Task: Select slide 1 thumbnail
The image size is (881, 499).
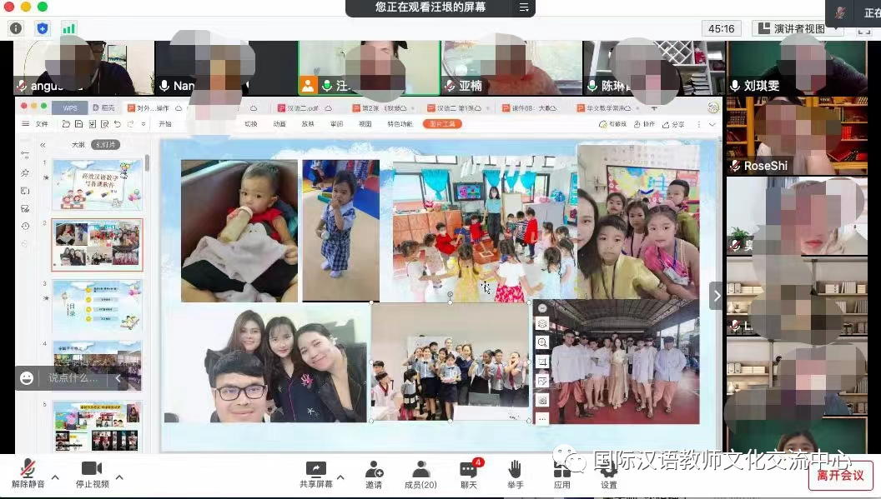Action: pyautogui.click(x=98, y=185)
